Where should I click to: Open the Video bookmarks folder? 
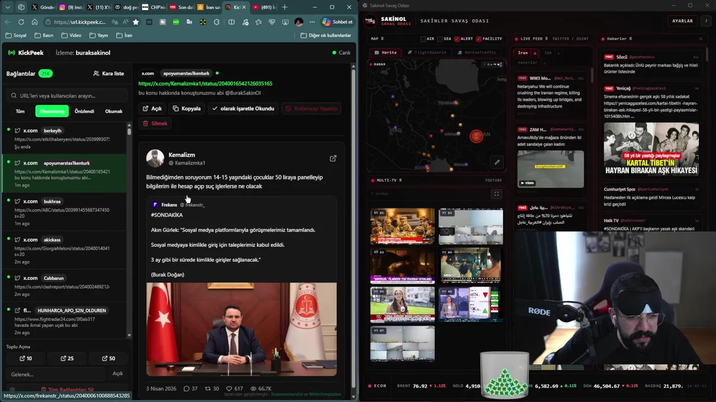pyautogui.click(x=71, y=35)
